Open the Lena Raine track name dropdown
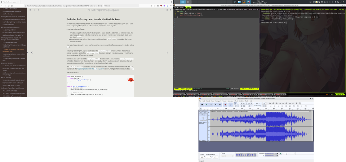The height and width of the screenshot is (162, 346). click(203, 111)
